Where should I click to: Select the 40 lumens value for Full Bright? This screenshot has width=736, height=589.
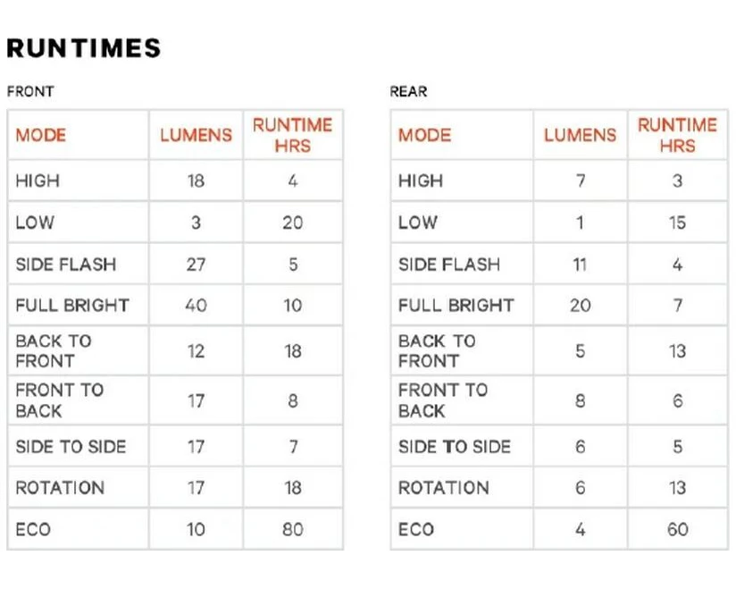pyautogui.click(x=197, y=306)
